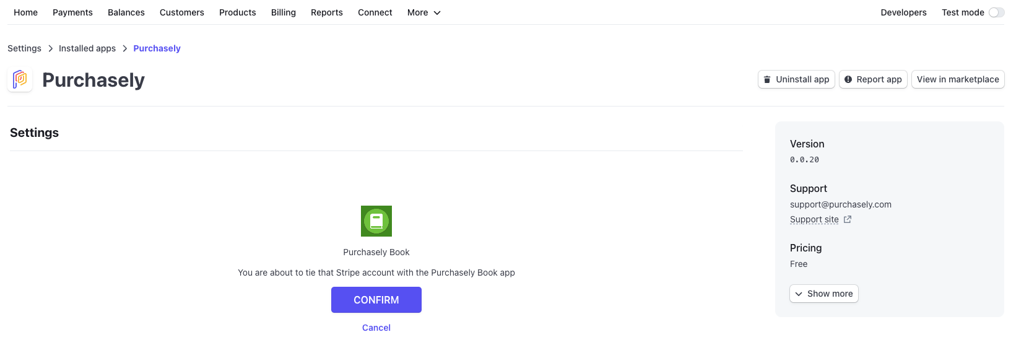Open the Customers section
This screenshot has height=358, width=1016.
pos(182,12)
